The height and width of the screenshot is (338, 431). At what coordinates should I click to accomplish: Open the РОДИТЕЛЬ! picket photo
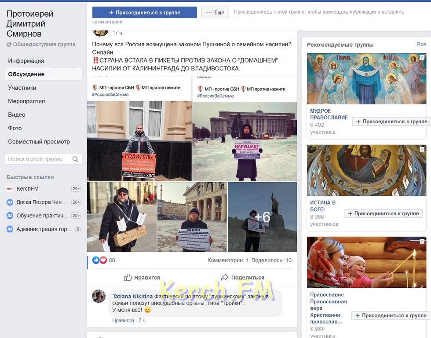(139, 141)
